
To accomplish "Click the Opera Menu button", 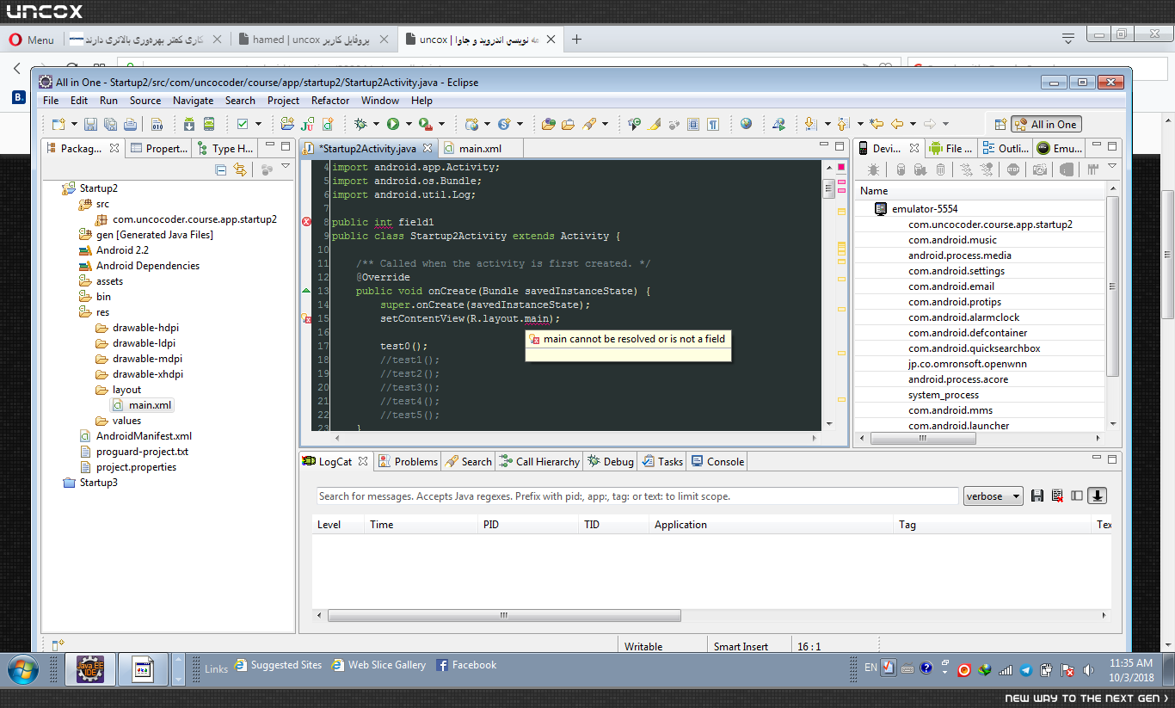I will (x=31, y=40).
